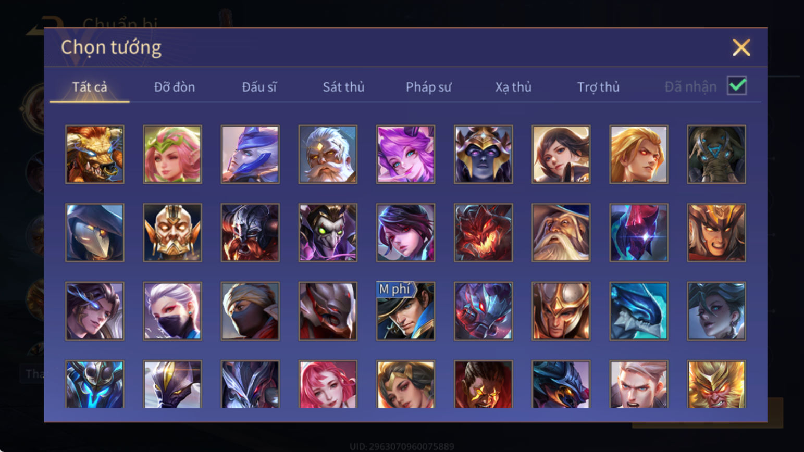Open the 'Xạ thủ' tab

pyautogui.click(x=513, y=87)
